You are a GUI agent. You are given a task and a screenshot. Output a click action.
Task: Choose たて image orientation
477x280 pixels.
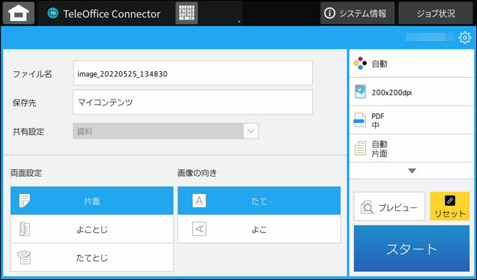pyautogui.click(x=259, y=201)
